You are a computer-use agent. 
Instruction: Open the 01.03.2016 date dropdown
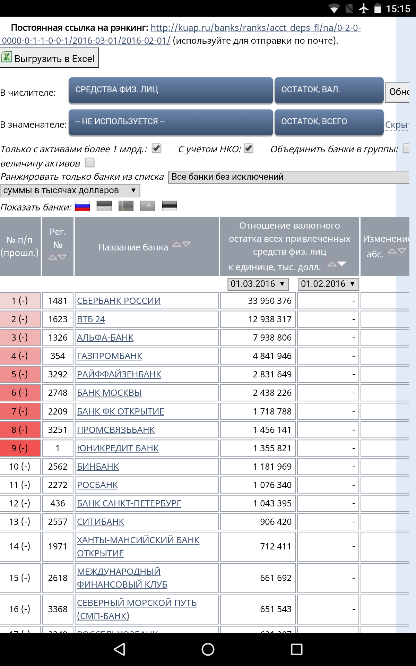[x=258, y=284]
